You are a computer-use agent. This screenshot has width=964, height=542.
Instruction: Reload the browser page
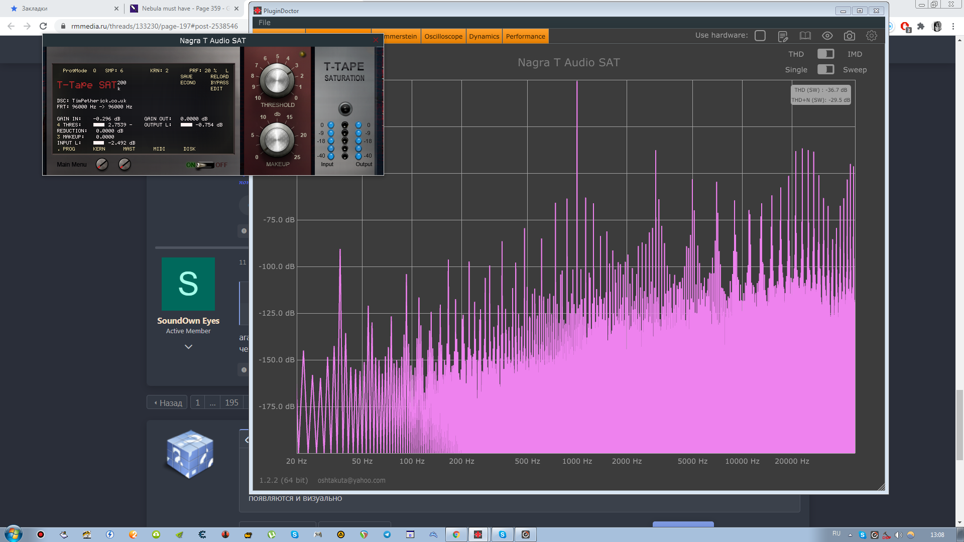coord(43,26)
